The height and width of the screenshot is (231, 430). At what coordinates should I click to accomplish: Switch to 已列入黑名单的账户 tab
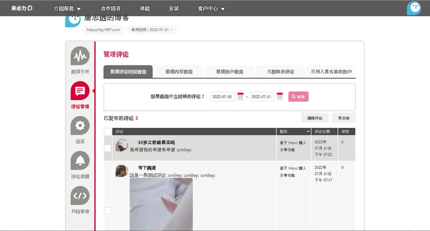point(331,72)
